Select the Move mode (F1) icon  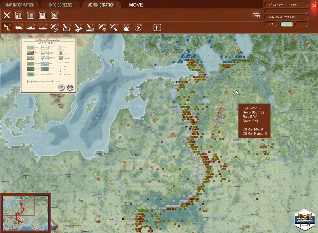coord(7,27)
